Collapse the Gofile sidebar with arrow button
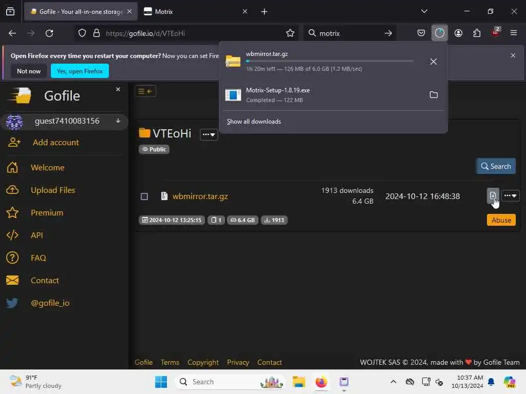Image resolution: width=526 pixels, height=394 pixels. tap(145, 91)
